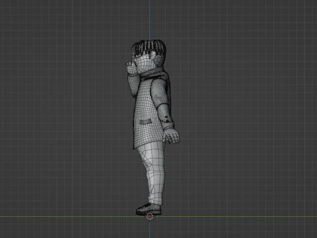Select the character's lowered hand
This screenshot has height=238, width=317.
point(172,135)
